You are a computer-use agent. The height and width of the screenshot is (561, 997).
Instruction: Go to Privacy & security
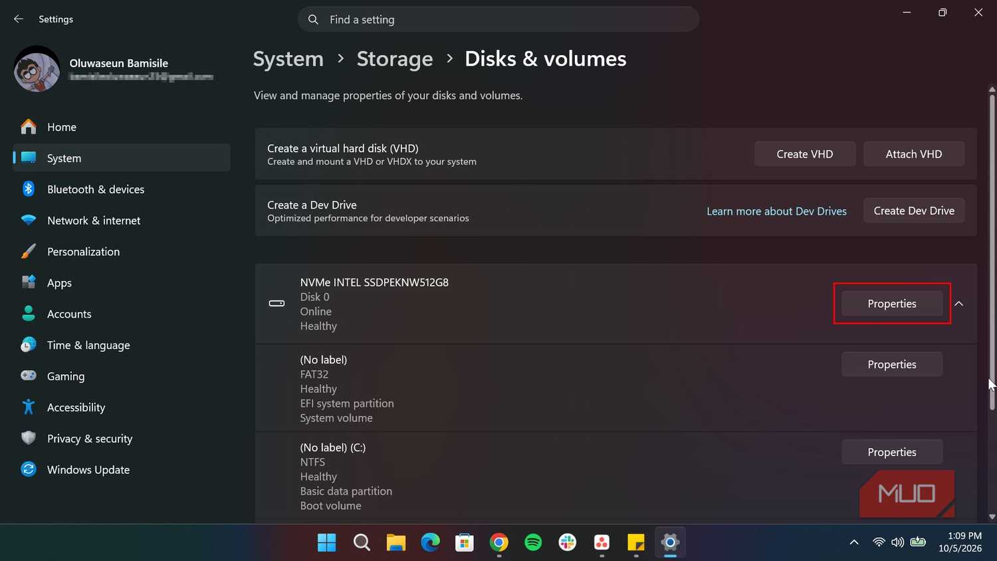click(x=122, y=439)
